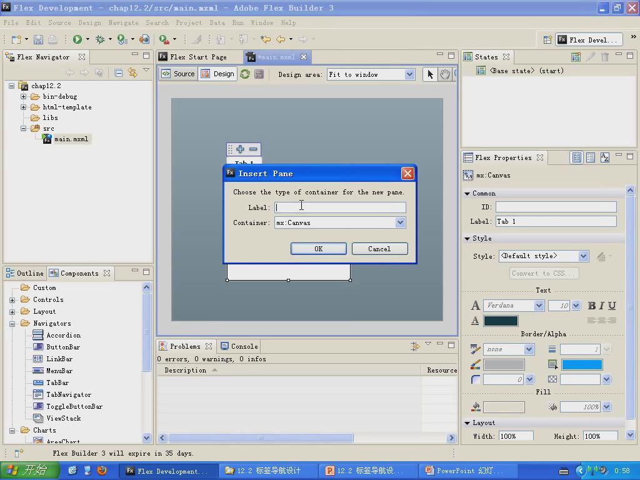Click the New State icon in States panel

(576, 57)
